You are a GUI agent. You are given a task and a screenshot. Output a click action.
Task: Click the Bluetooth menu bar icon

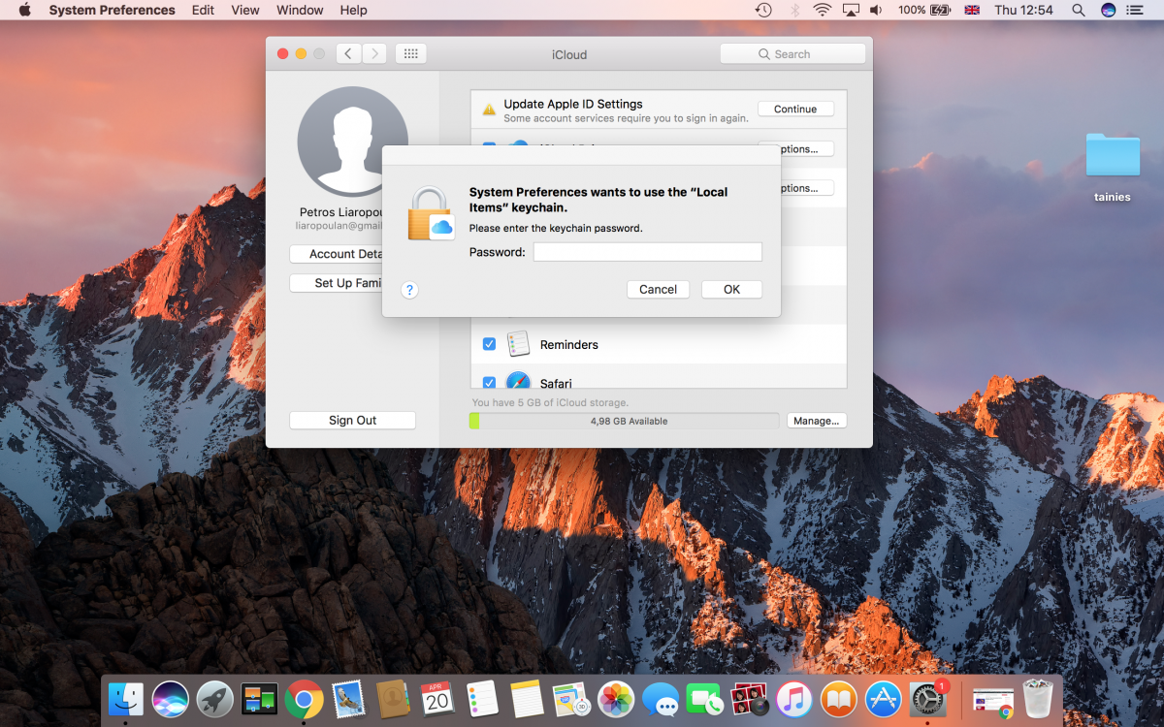795,10
